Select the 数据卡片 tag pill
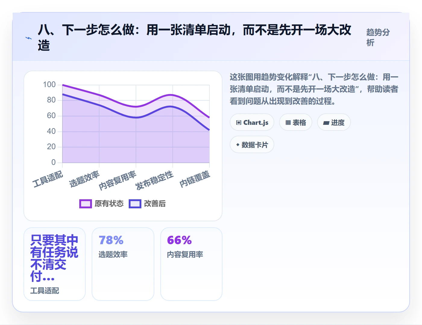422x325 pixels. 252,145
